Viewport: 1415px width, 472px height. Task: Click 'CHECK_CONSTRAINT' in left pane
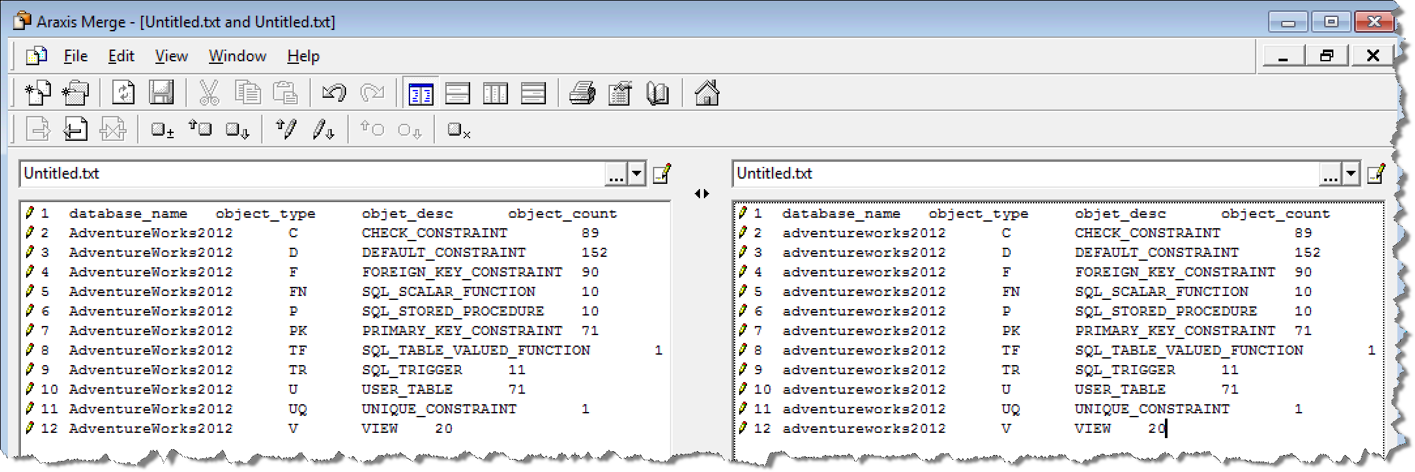[x=434, y=233]
